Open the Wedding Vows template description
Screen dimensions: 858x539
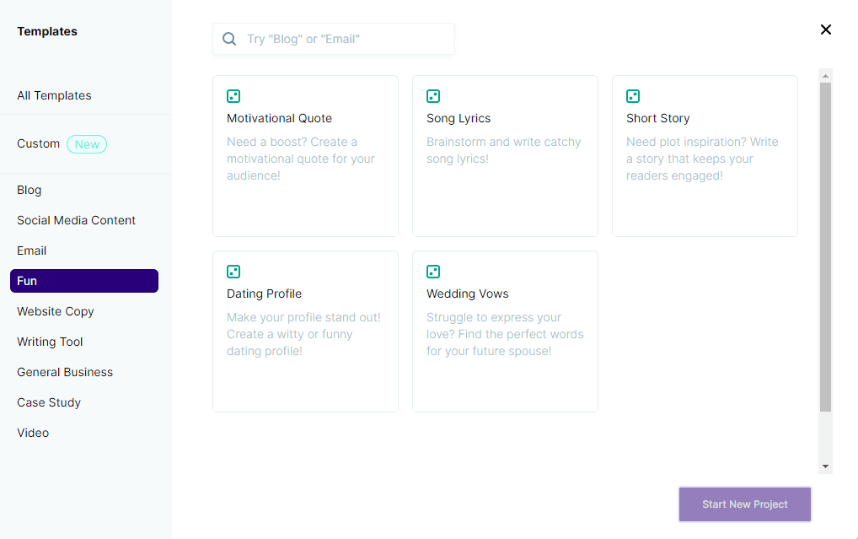point(505,334)
